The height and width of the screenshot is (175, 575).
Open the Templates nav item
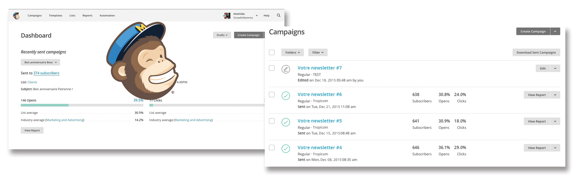point(55,16)
